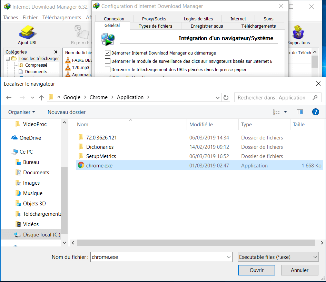The image size is (326, 282).
Task: Expand the view options dropdown arrow
Action: (x=285, y=112)
